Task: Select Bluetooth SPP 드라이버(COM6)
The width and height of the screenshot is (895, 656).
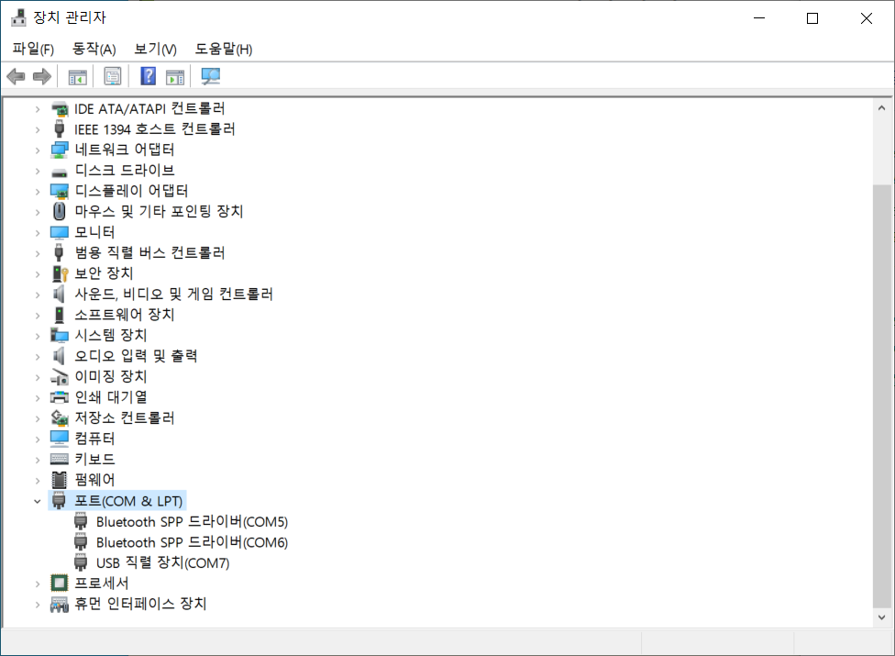Action: (192, 542)
